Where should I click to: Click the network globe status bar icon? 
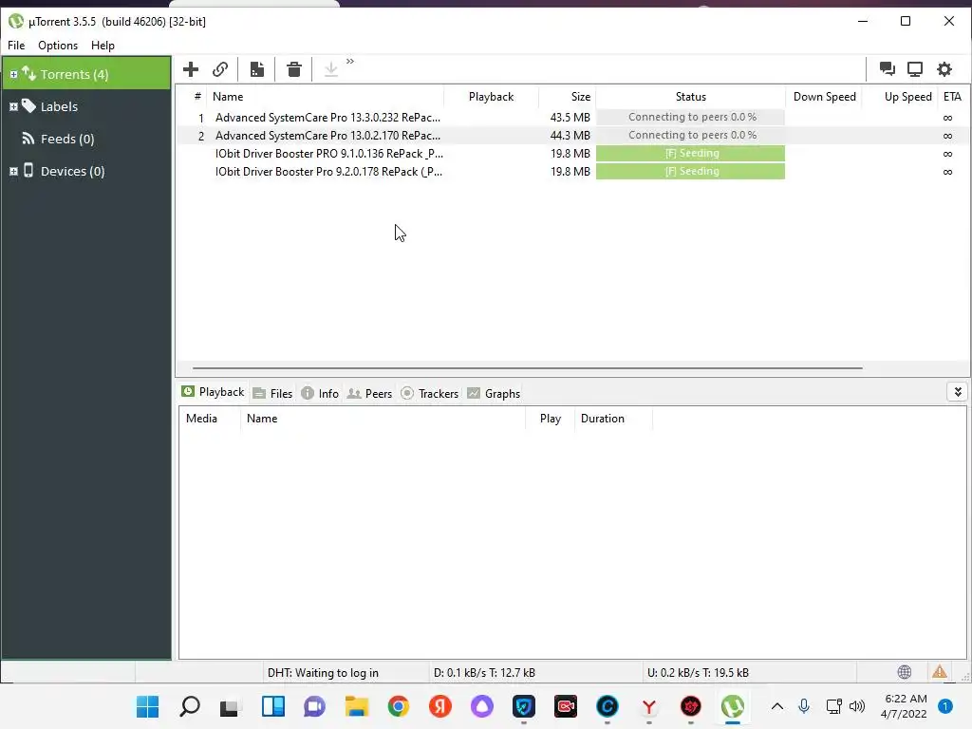905,672
